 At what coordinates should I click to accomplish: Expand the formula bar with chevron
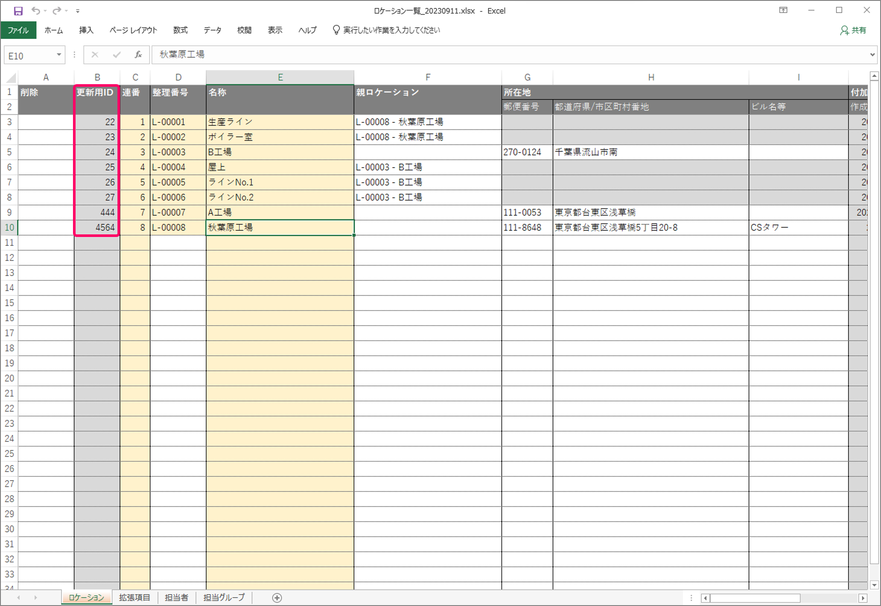pyautogui.click(x=872, y=55)
